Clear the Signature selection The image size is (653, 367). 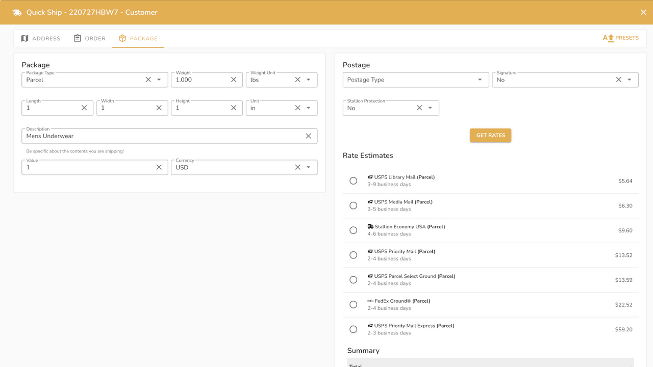[x=618, y=80]
